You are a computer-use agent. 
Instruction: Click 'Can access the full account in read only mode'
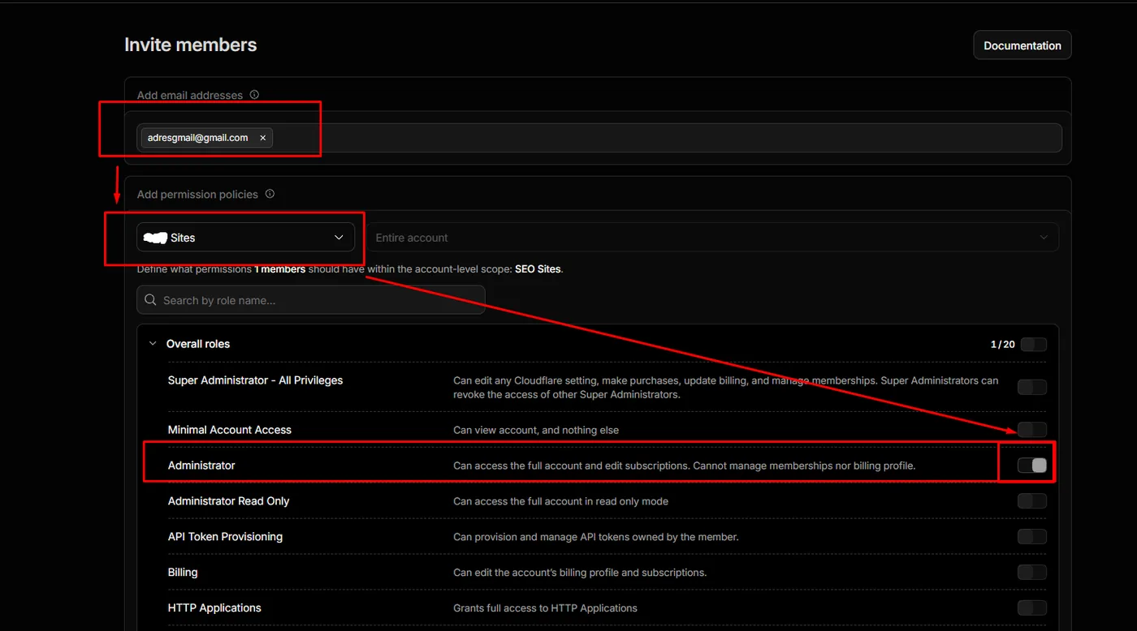[x=560, y=501]
